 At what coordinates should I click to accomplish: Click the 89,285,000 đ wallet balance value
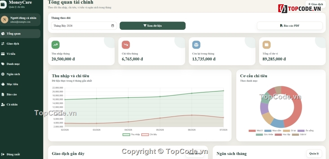coord(274,59)
